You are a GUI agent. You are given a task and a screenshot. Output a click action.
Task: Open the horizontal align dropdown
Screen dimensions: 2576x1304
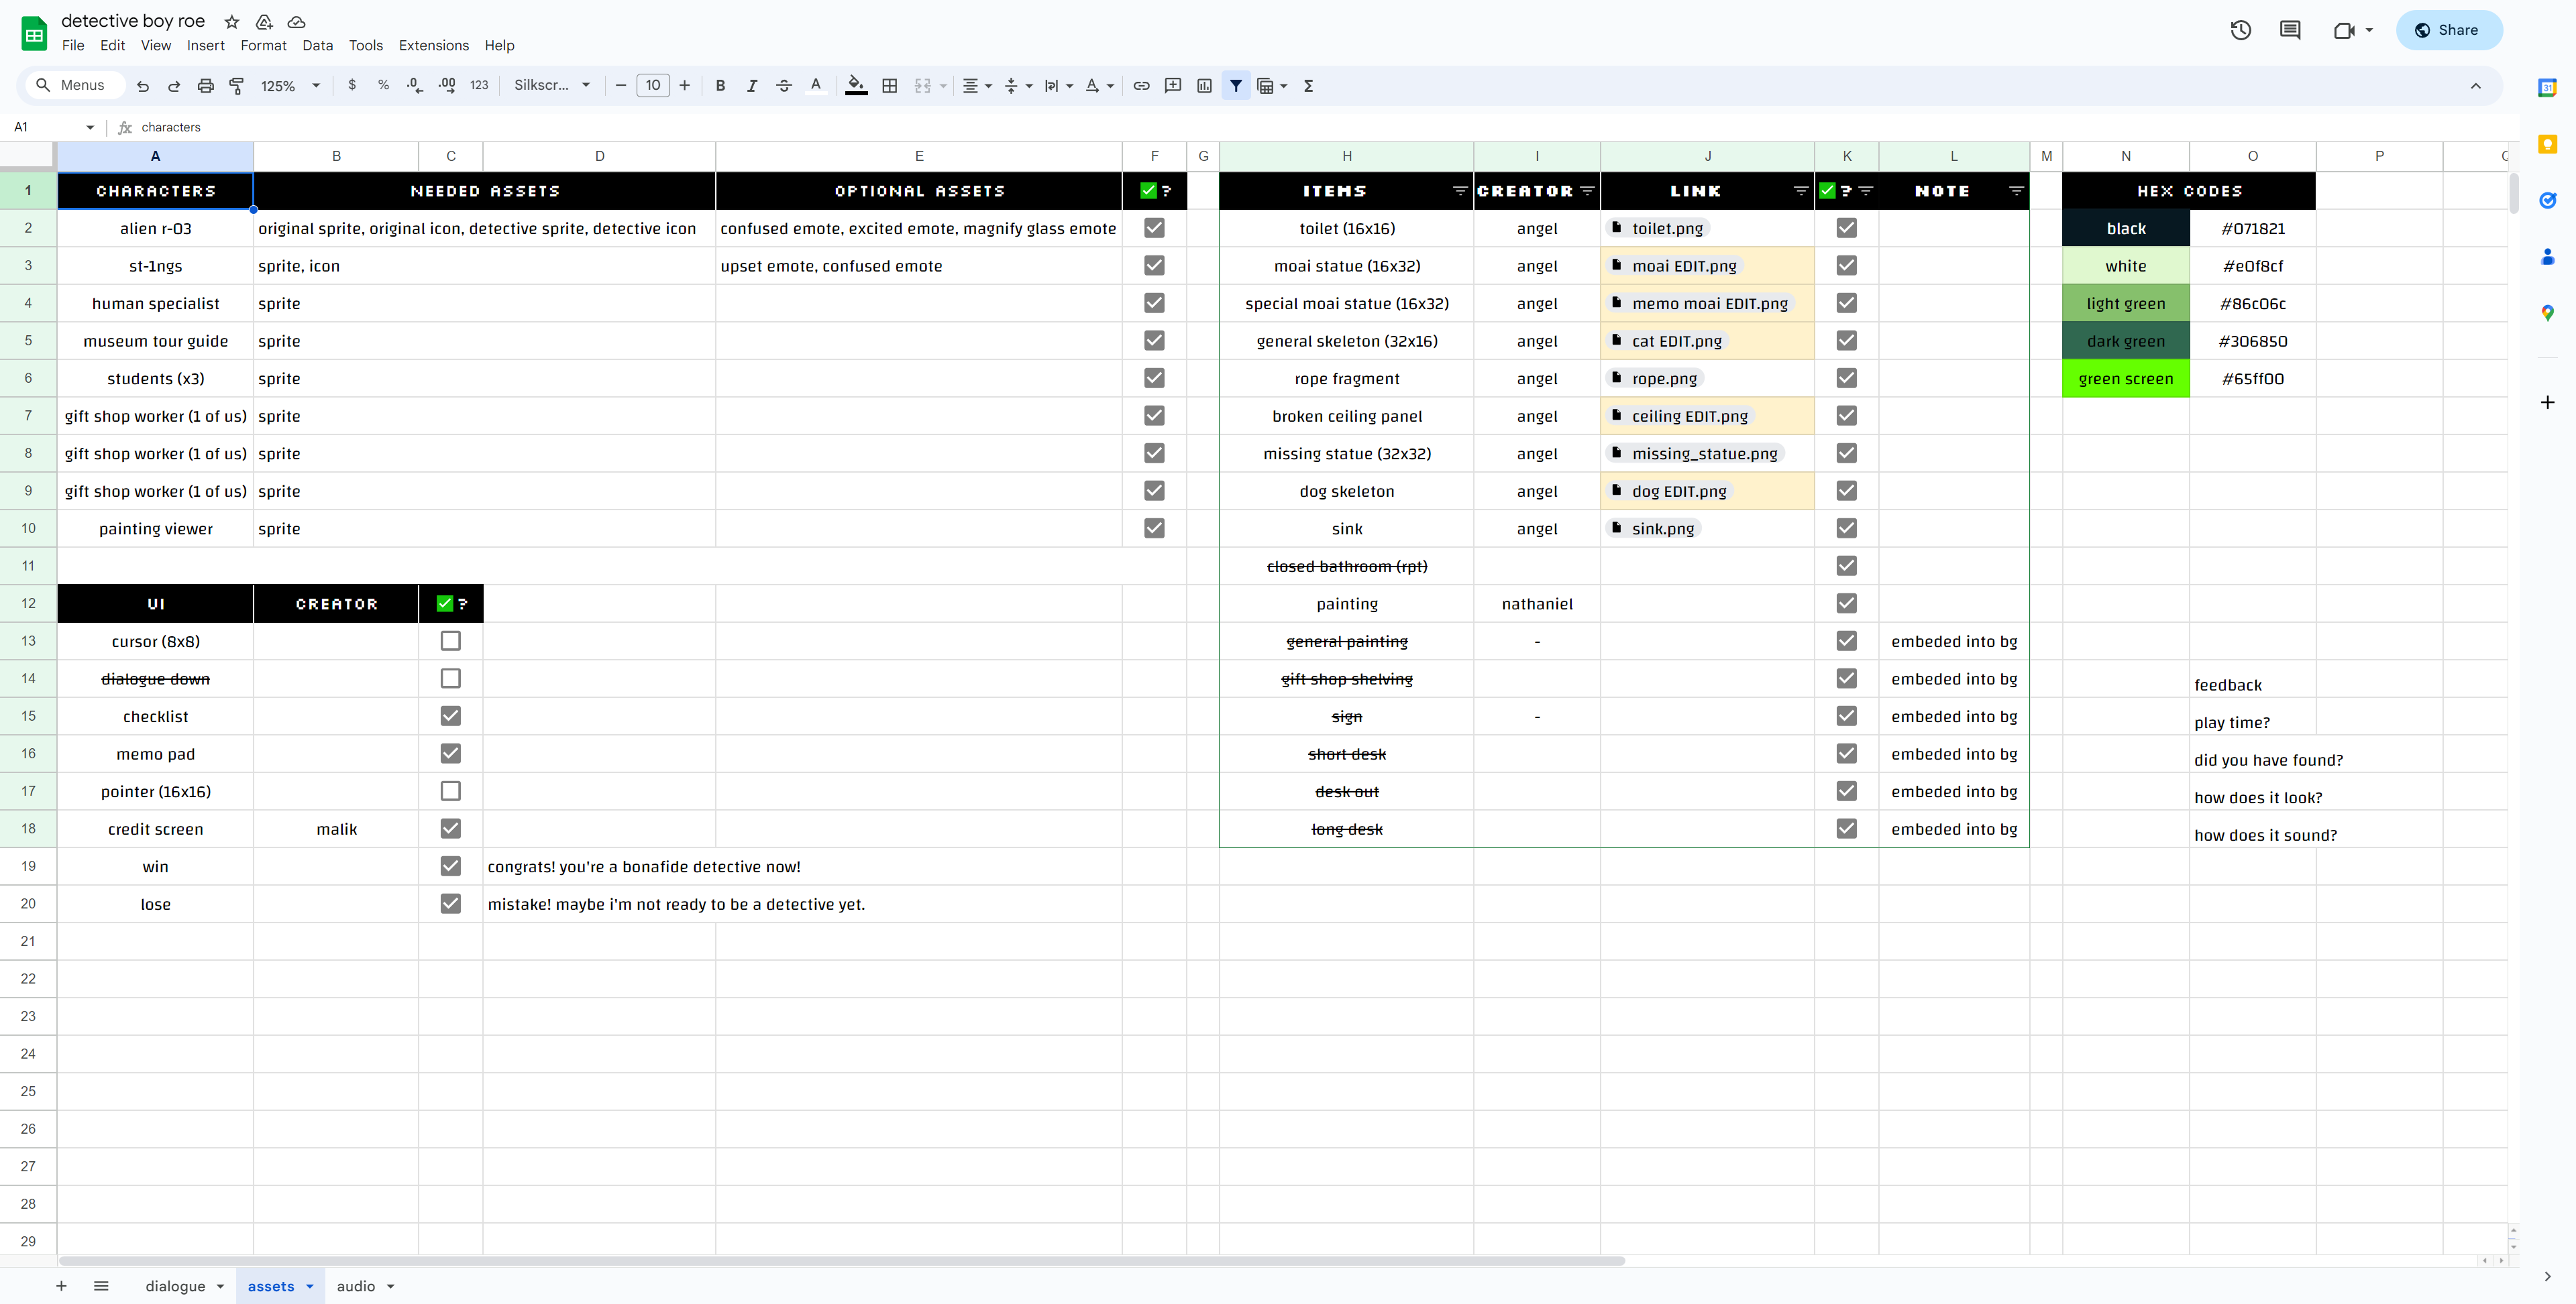point(977,86)
